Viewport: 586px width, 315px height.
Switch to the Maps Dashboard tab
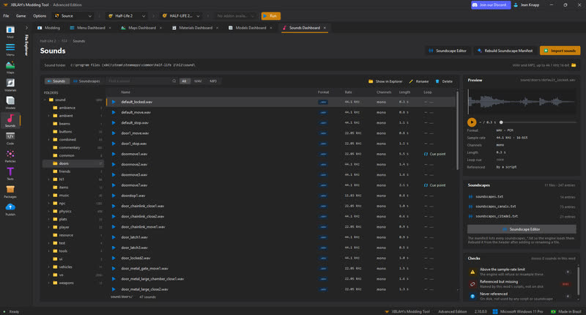click(x=138, y=28)
